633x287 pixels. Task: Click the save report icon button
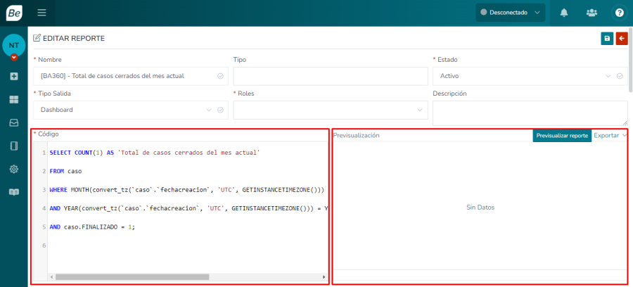click(607, 39)
